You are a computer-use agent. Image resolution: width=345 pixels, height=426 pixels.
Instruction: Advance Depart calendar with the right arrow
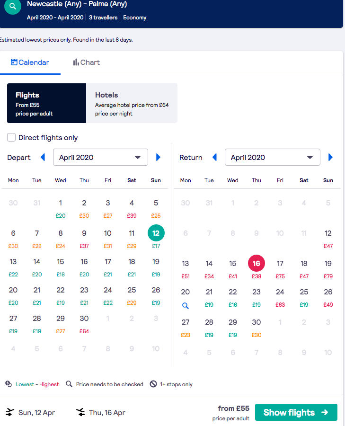158,157
